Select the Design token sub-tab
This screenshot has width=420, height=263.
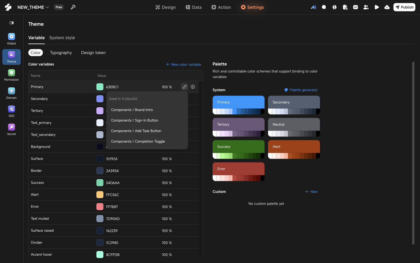93,53
